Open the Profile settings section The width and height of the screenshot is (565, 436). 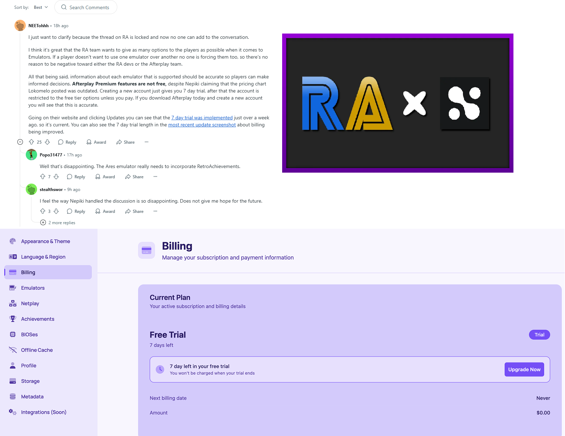[x=48, y=365]
